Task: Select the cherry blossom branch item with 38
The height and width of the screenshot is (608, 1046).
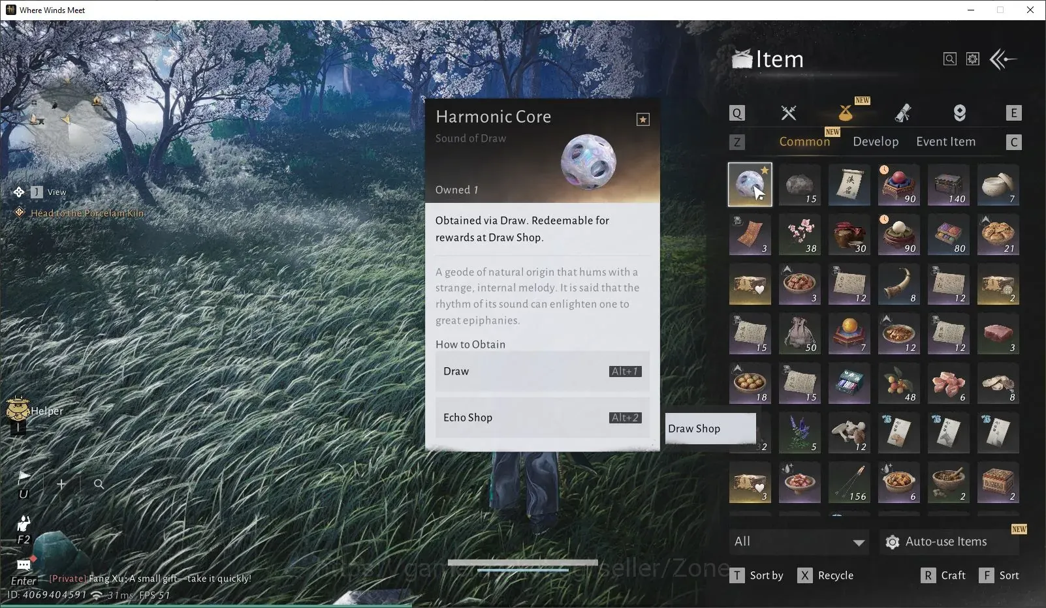Action: click(800, 234)
